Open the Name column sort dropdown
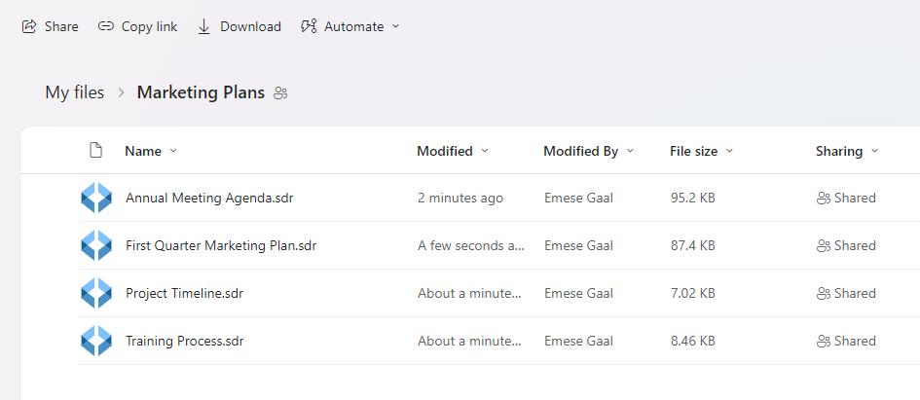Viewport: 920px width, 400px height. [x=173, y=151]
